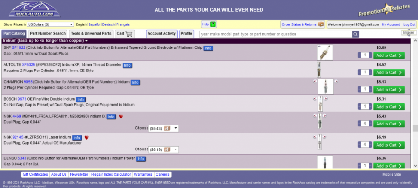Increase quantity for BOSCH 9673
Screen dimensions: 418x188
(x=370, y=107)
